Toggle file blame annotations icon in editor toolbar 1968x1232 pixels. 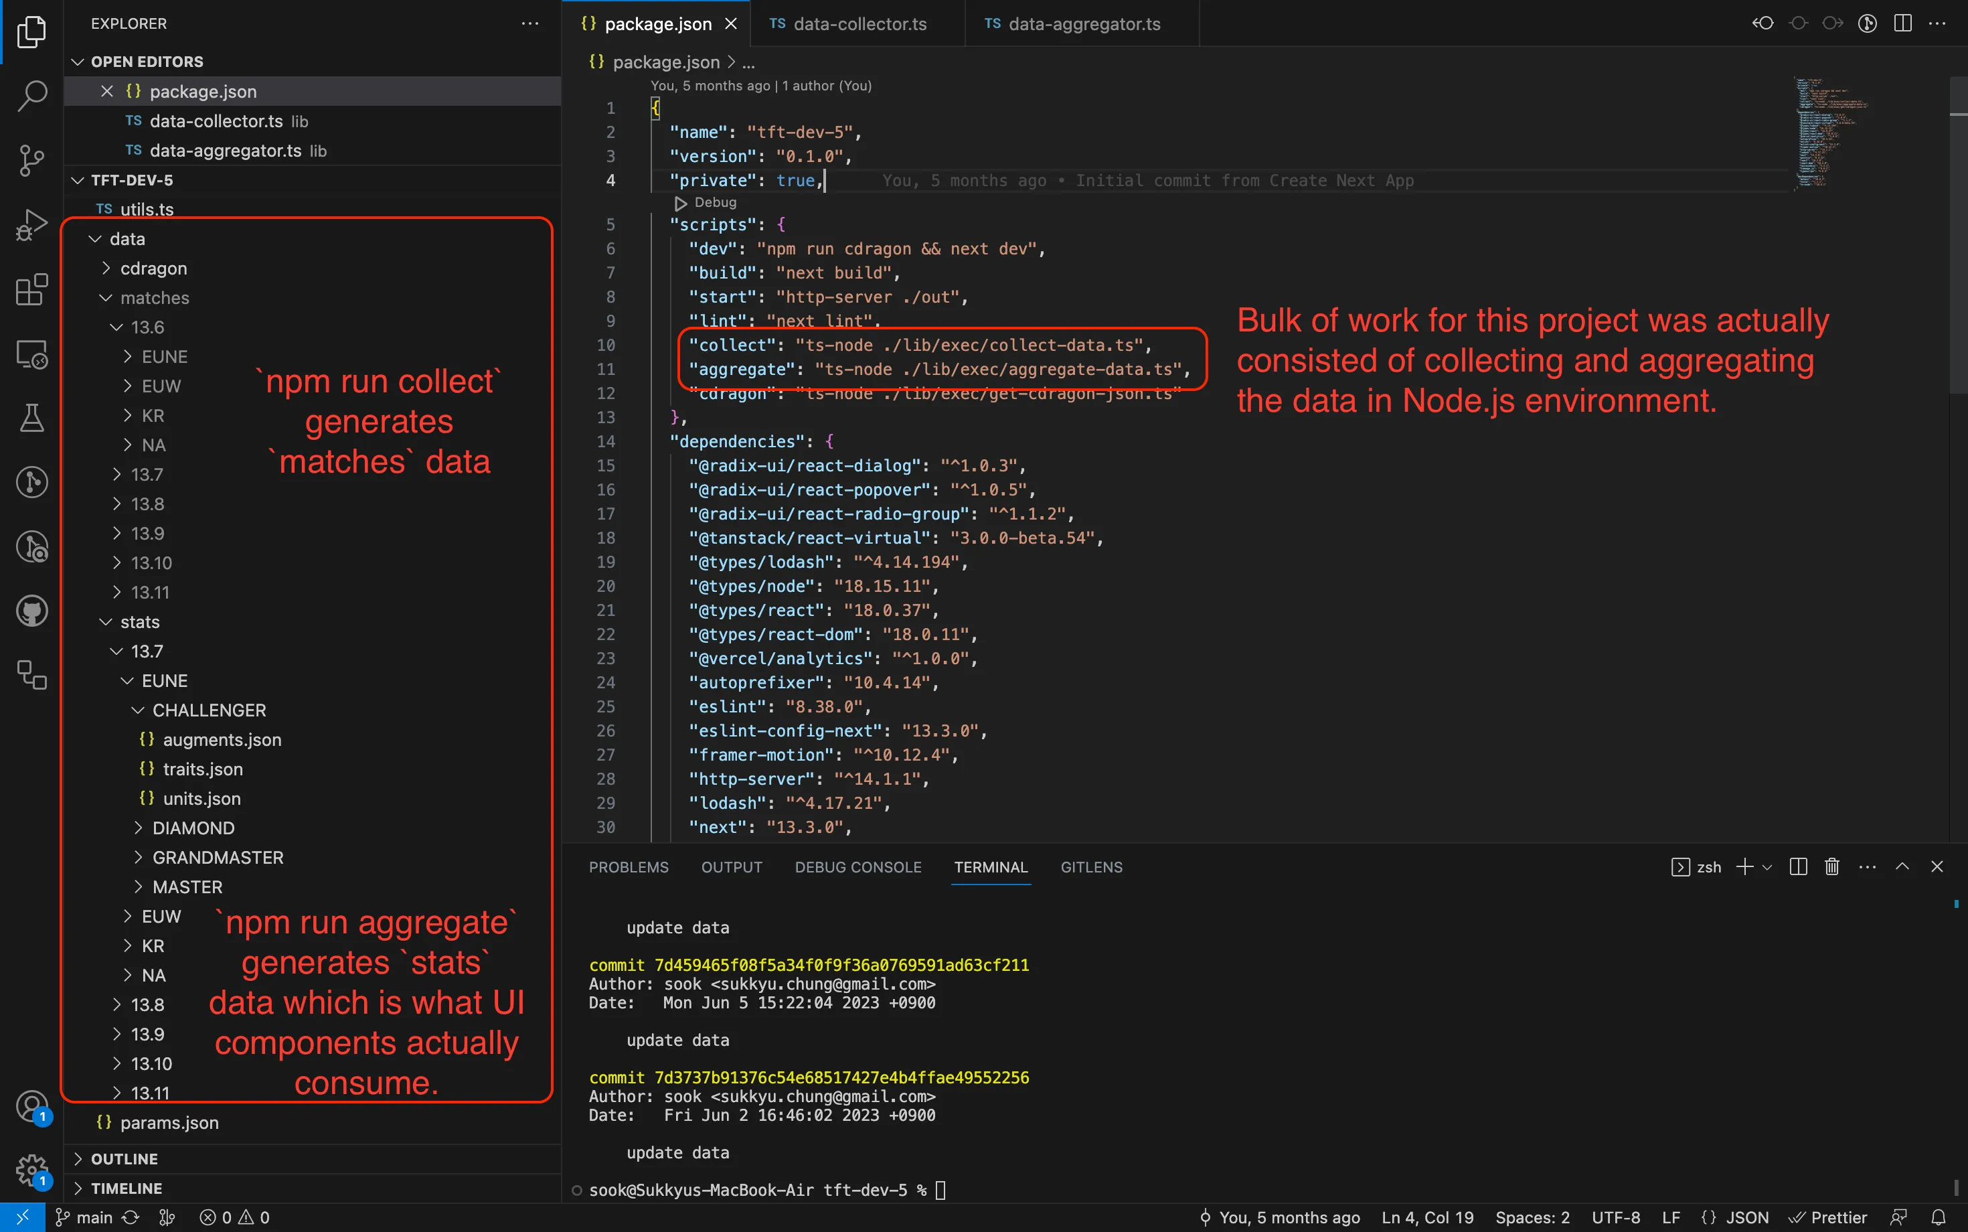point(1867,23)
